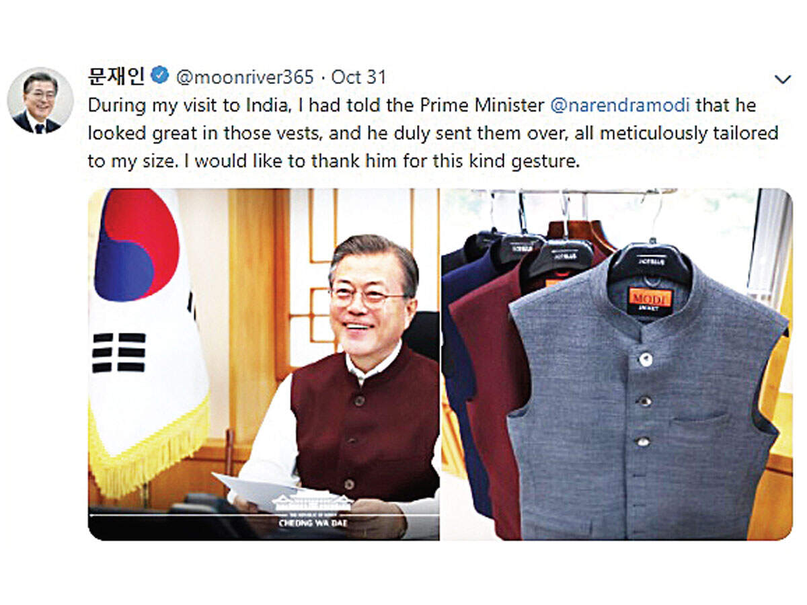
Task: Open the photo of vests on hangers
Action: pos(617,364)
